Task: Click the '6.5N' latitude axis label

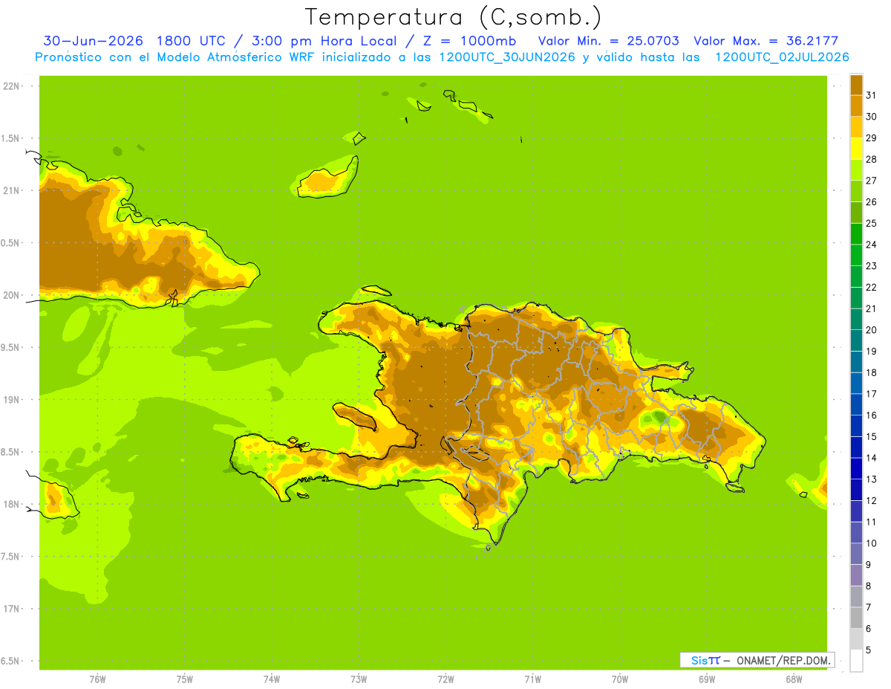Action: pyautogui.click(x=11, y=661)
